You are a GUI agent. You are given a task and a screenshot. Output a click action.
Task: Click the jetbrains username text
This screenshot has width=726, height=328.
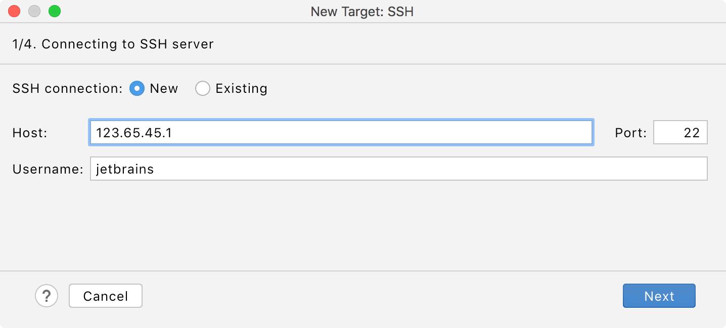(x=124, y=169)
